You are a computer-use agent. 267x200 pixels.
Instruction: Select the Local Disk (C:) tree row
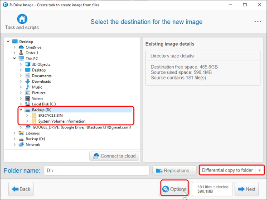tap(44, 104)
